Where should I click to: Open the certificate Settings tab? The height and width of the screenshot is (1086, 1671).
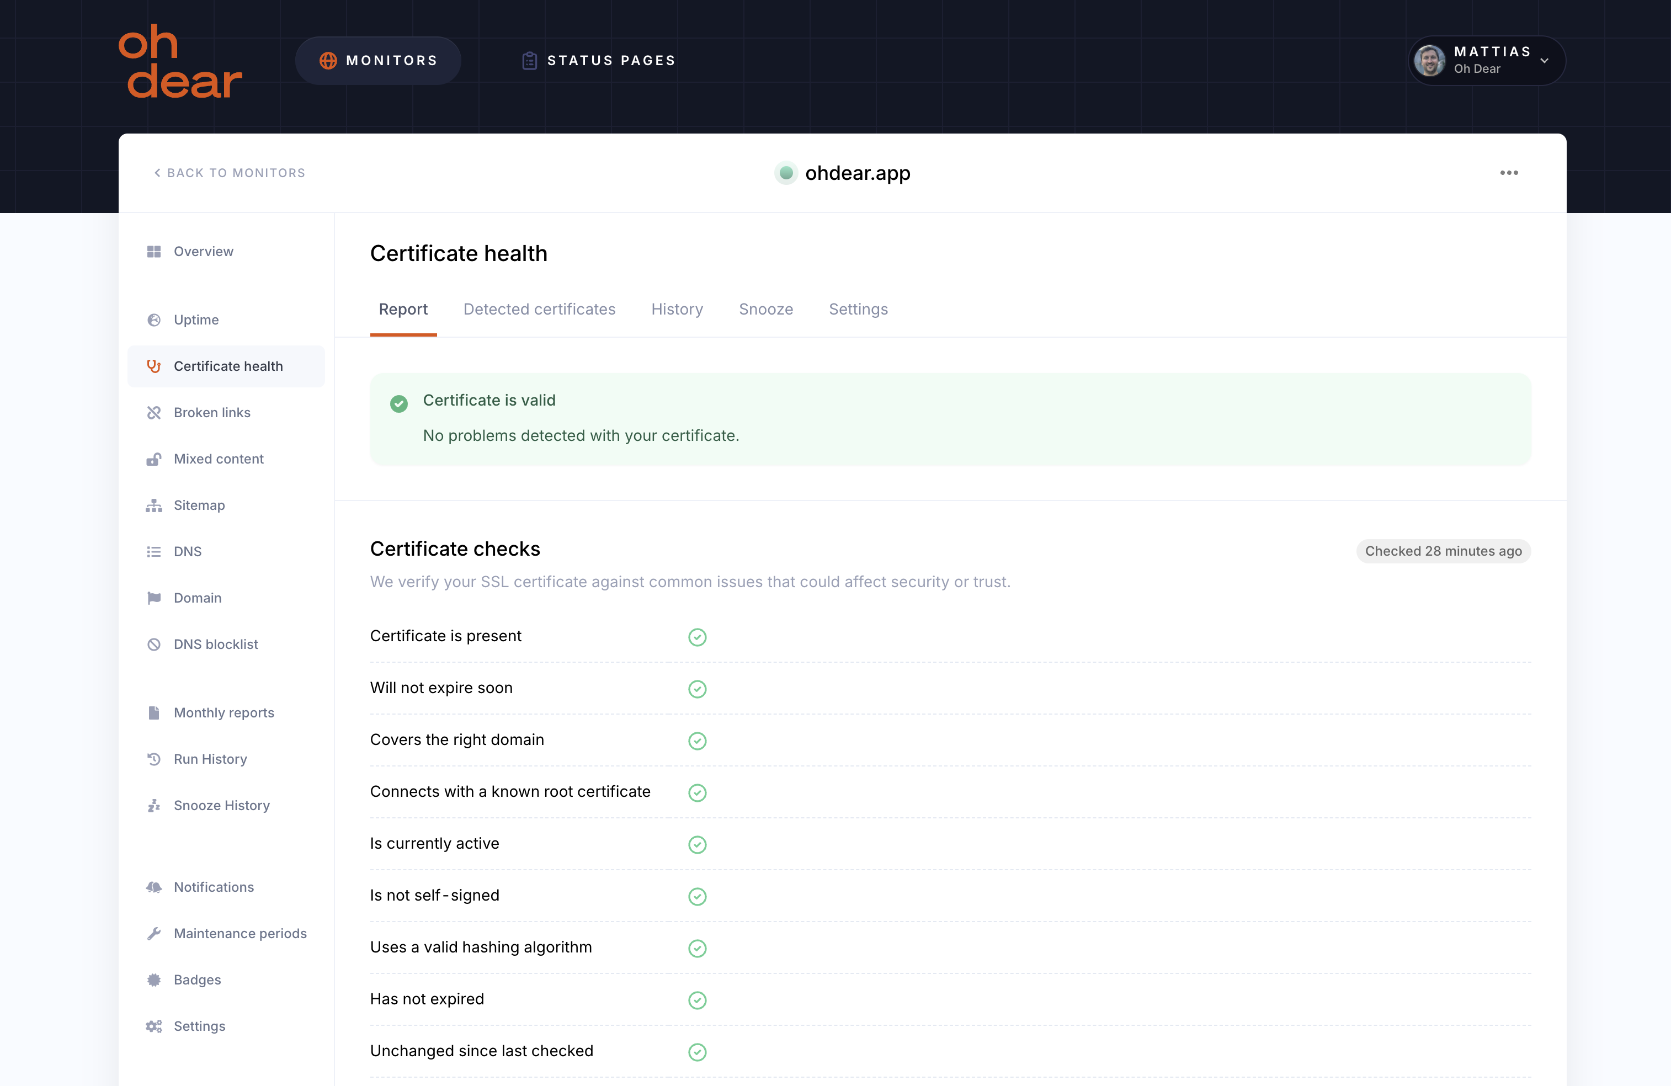pyautogui.click(x=858, y=310)
